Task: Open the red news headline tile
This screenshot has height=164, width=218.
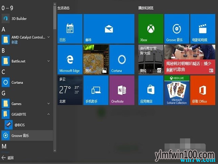Action: [190, 59]
